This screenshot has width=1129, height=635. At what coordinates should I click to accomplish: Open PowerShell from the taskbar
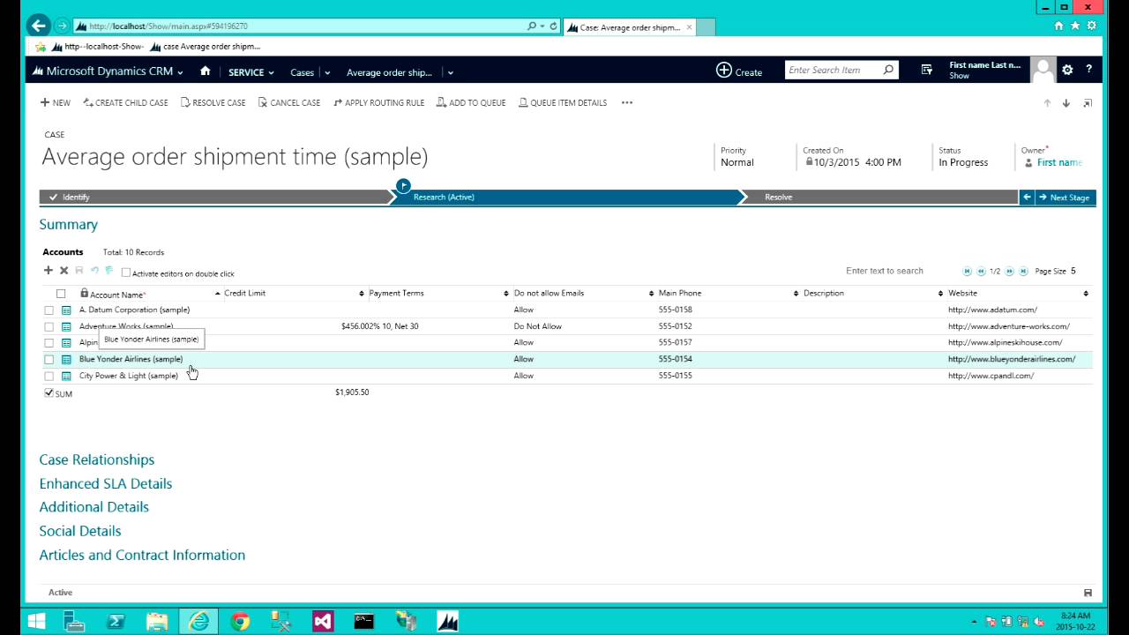click(x=116, y=622)
